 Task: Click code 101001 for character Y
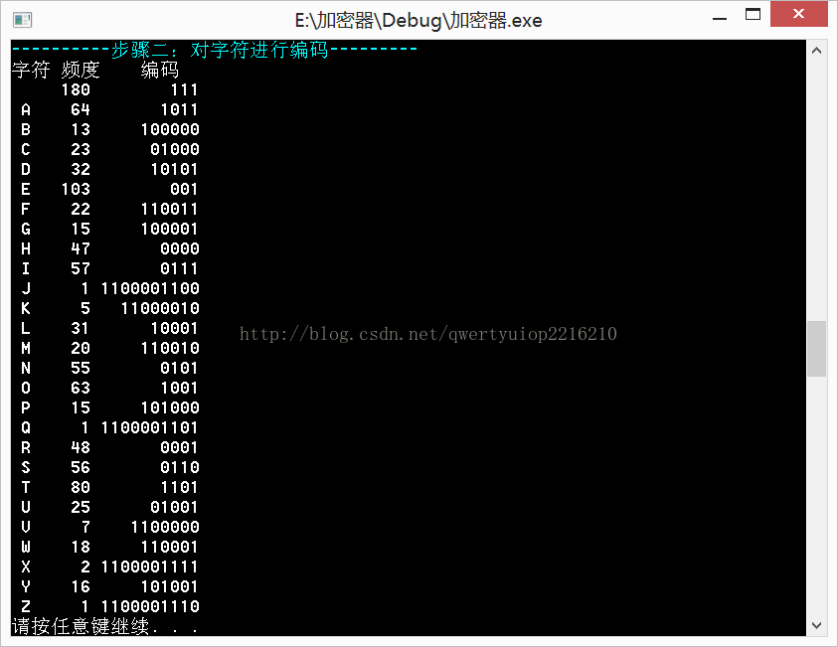169,586
